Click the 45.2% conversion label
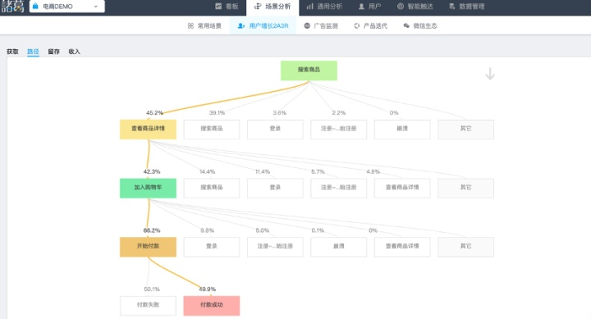Screen dimensions: 591x319 click(x=154, y=112)
